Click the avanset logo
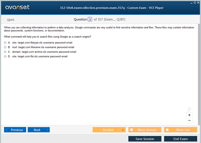The image size is (201, 143). click(17, 7)
